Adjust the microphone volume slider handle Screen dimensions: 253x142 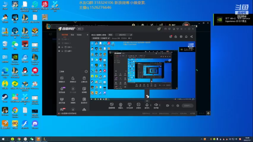[147, 96]
